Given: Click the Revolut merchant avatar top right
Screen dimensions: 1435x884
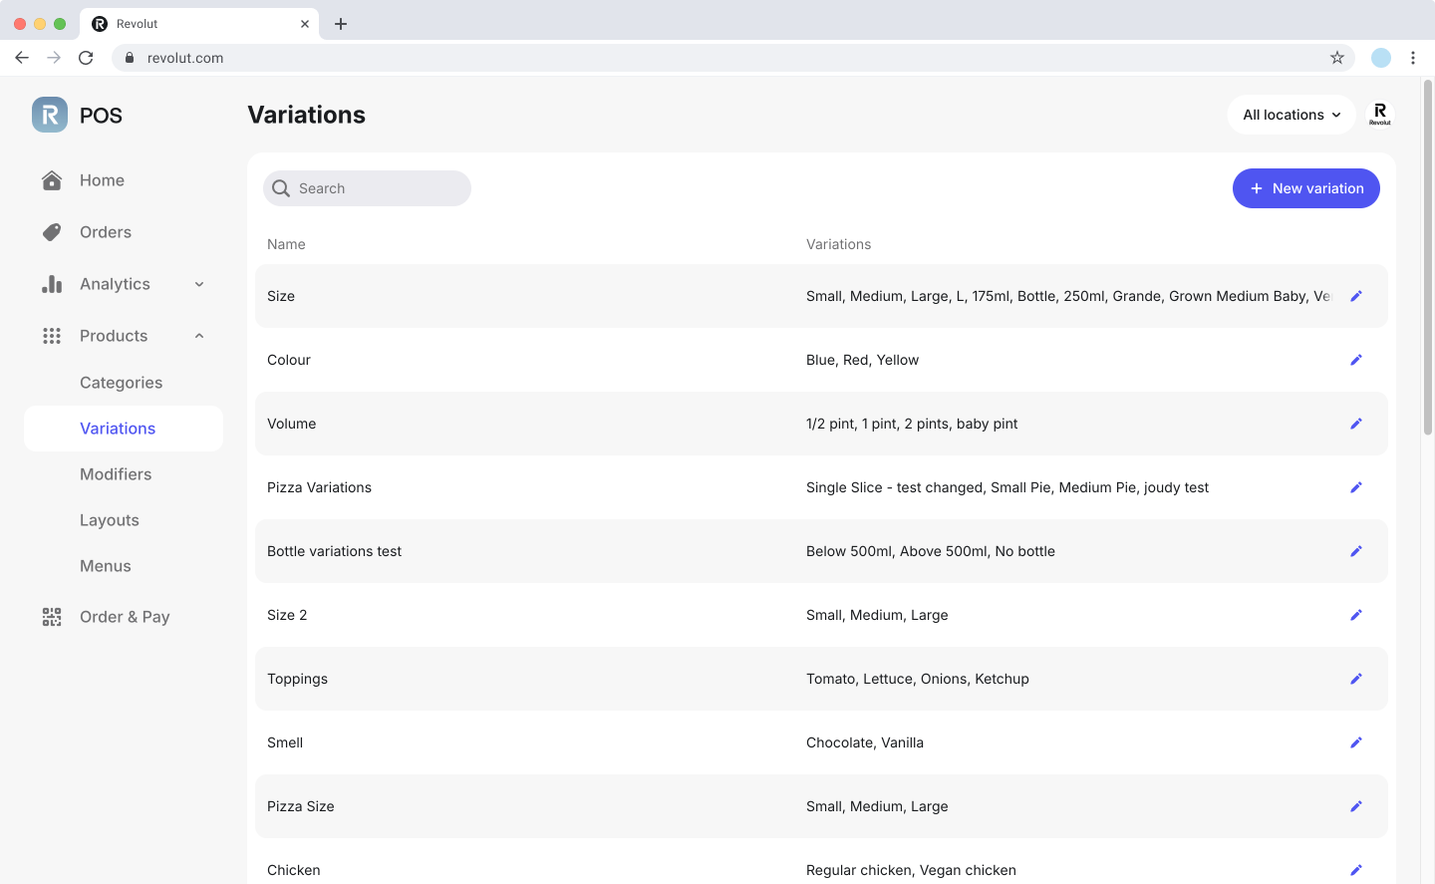Looking at the screenshot, I should (x=1379, y=115).
